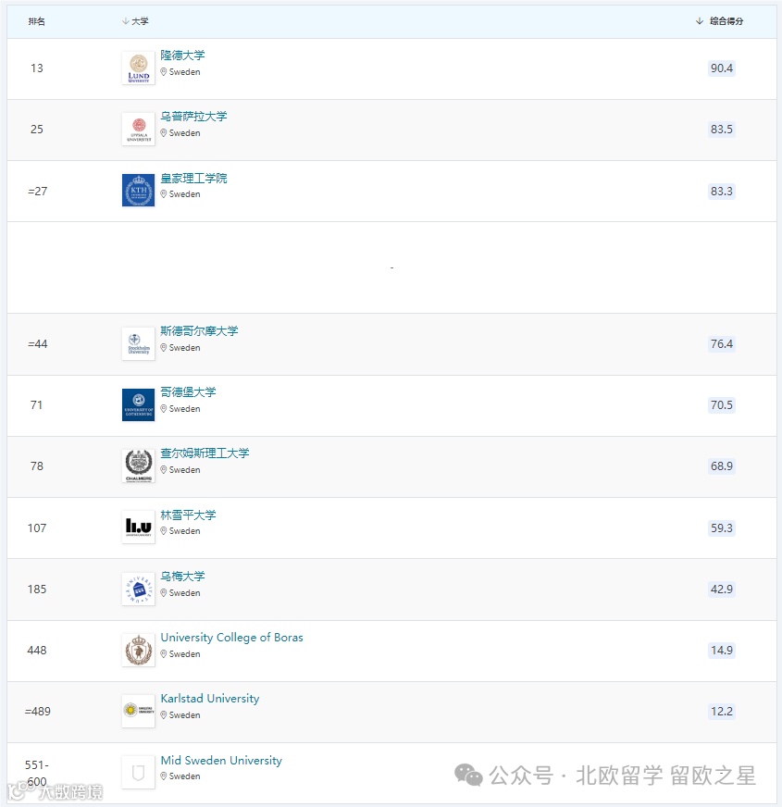
Task: Click the Sweden location under Karlstad University
Action: (x=184, y=714)
